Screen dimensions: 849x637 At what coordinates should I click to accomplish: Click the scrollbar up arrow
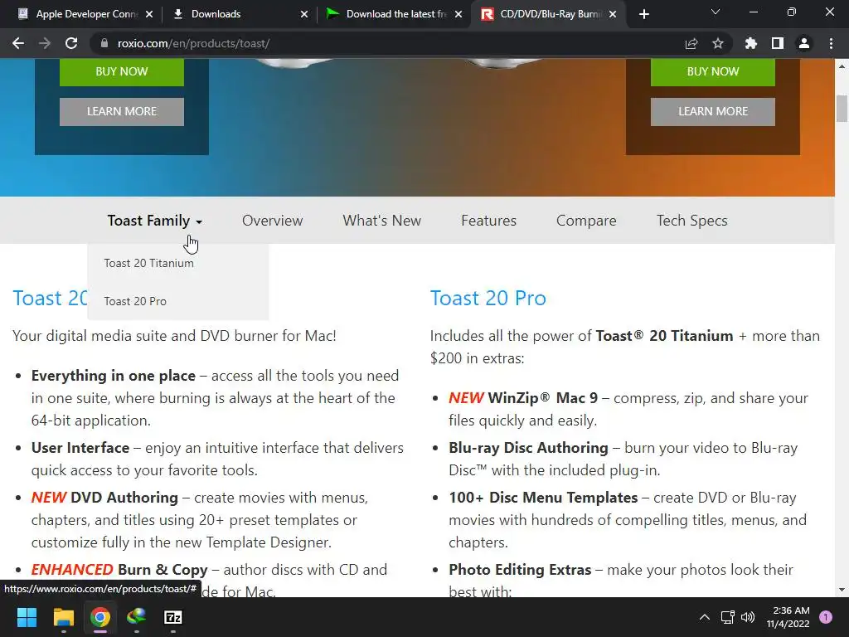click(x=842, y=66)
